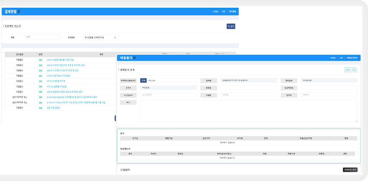368x181 pixels.
Task: Click the 발행일 date field
Action: click(x=248, y=88)
